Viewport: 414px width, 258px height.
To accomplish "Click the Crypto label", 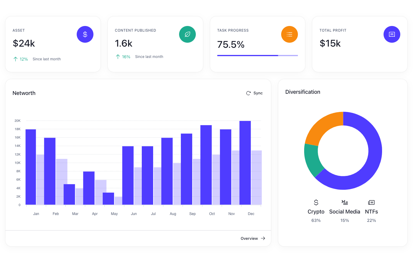I will pyautogui.click(x=316, y=212).
